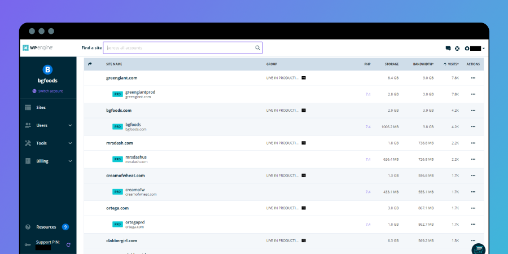The width and height of the screenshot is (508, 254).
Task: Open actions menu for mrsdashus
Action: tap(473, 159)
